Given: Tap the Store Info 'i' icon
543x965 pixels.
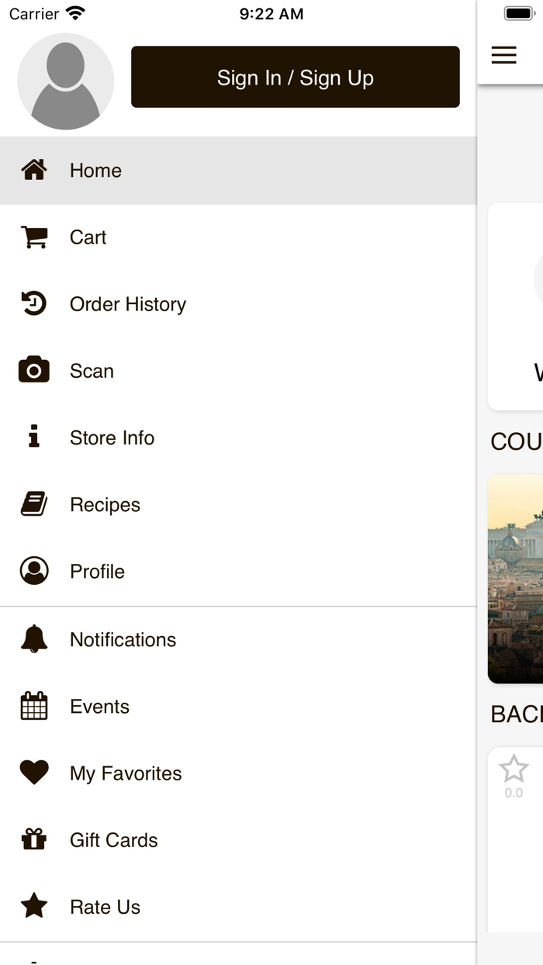Looking at the screenshot, I should click(x=34, y=438).
